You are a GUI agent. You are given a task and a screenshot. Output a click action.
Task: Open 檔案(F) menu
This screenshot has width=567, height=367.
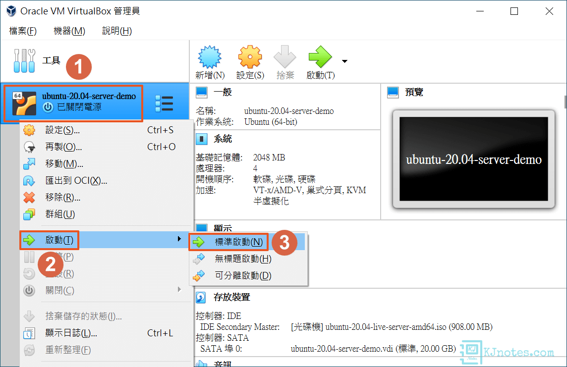[23, 31]
